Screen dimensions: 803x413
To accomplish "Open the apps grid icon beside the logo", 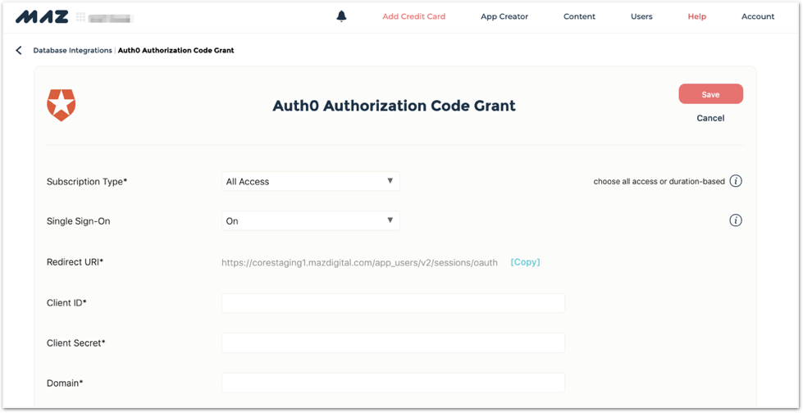I will pos(80,17).
